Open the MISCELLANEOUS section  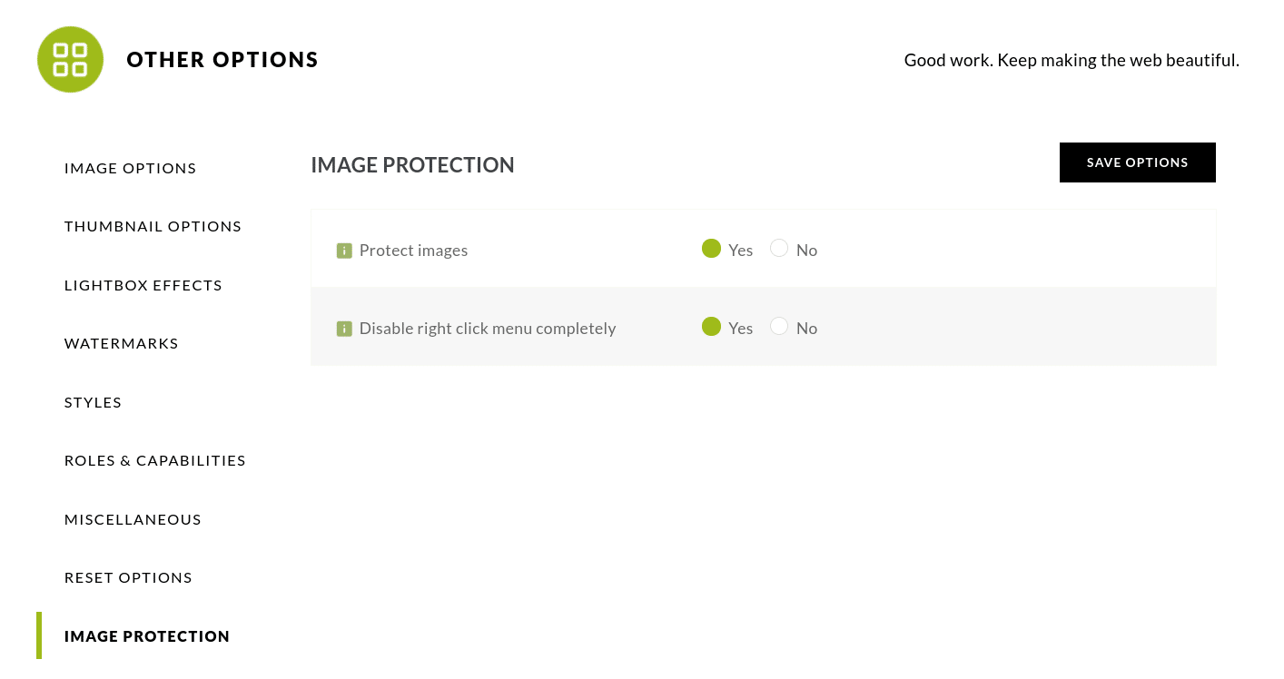(x=133, y=518)
